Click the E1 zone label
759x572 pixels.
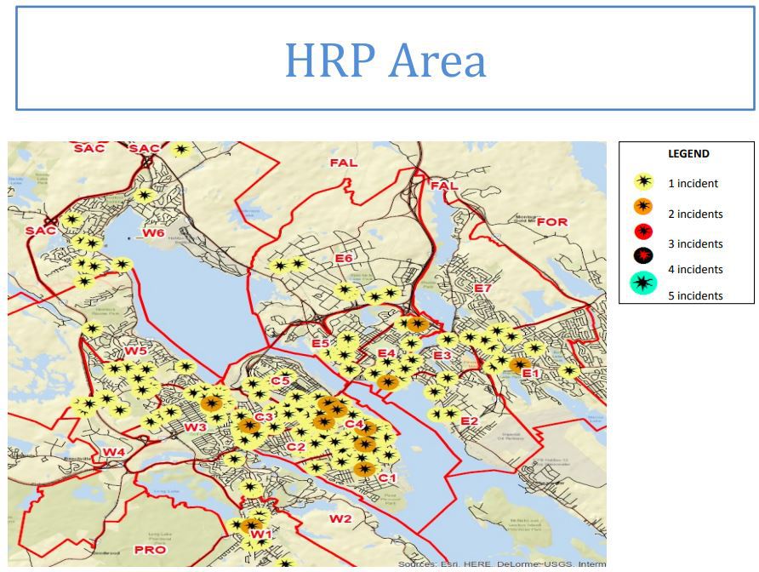point(530,373)
